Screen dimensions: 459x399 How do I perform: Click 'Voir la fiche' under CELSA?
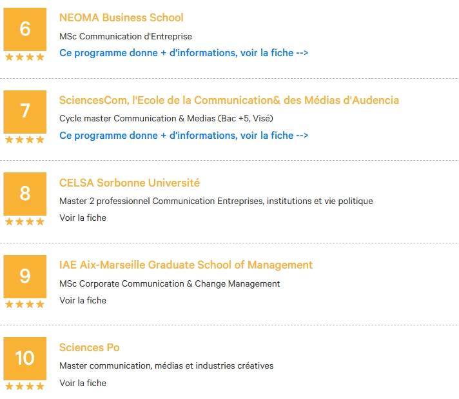(83, 218)
